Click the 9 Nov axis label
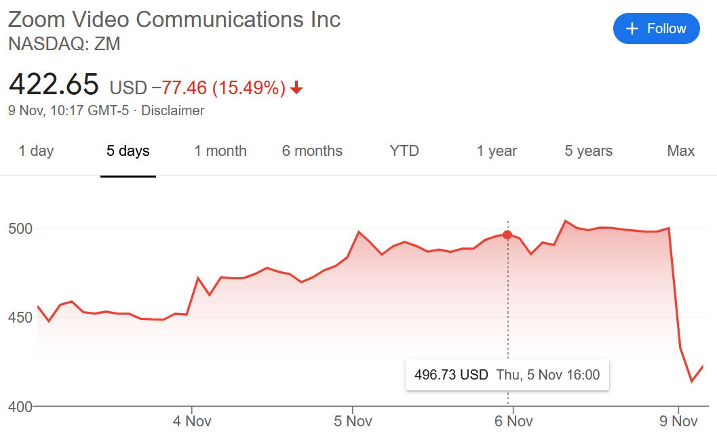This screenshot has width=717, height=448. 678,421
